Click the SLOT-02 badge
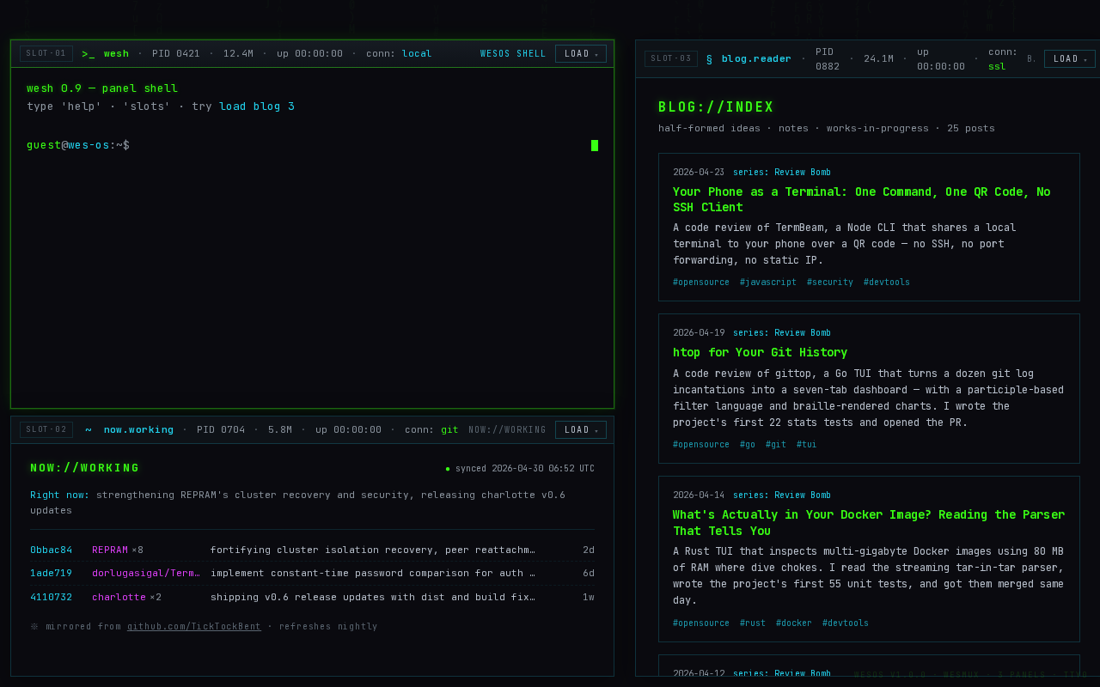 (x=46, y=429)
